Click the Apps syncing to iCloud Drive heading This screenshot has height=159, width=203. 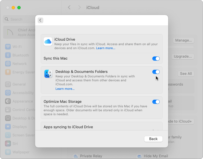click(68, 127)
